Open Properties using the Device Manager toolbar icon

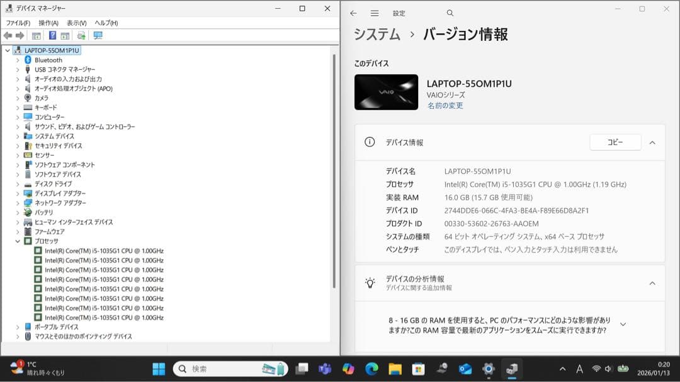coord(36,35)
